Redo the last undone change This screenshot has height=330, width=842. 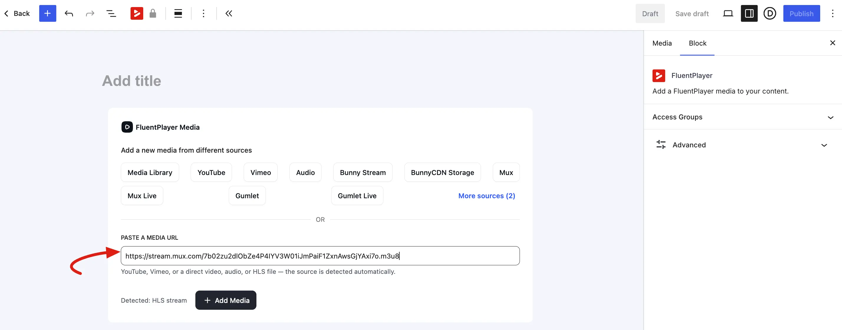coord(90,13)
